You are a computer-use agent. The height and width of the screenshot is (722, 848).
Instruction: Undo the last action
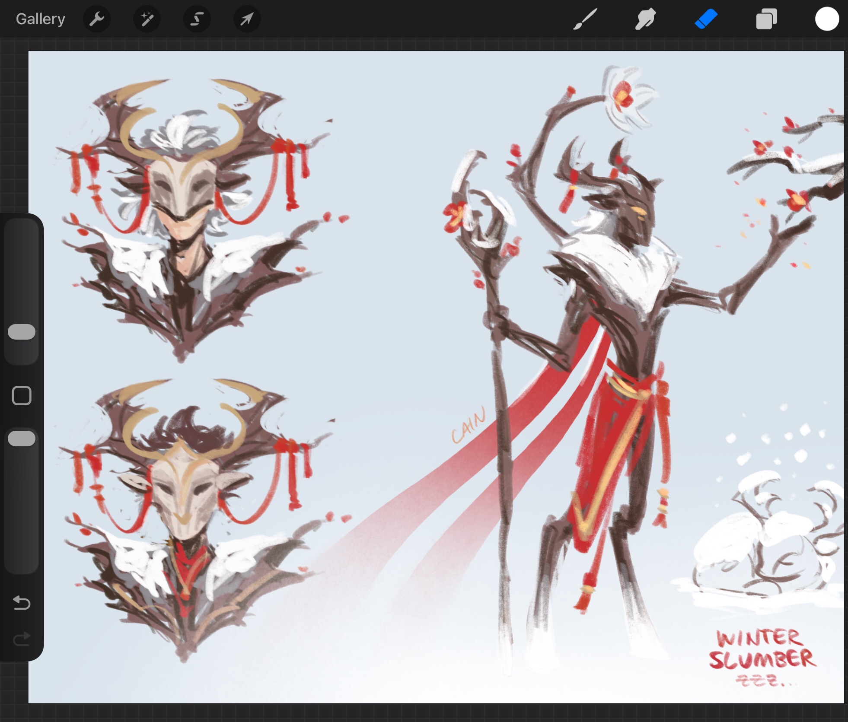22,602
